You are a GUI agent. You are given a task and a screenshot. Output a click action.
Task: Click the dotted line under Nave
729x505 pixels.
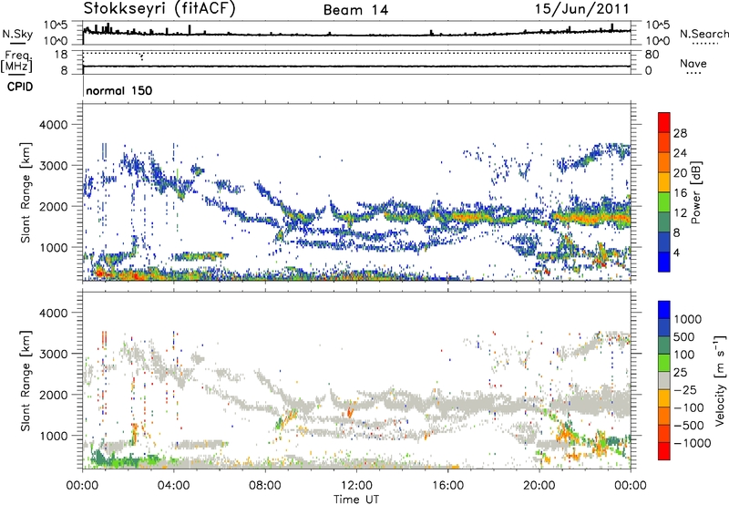[693, 74]
